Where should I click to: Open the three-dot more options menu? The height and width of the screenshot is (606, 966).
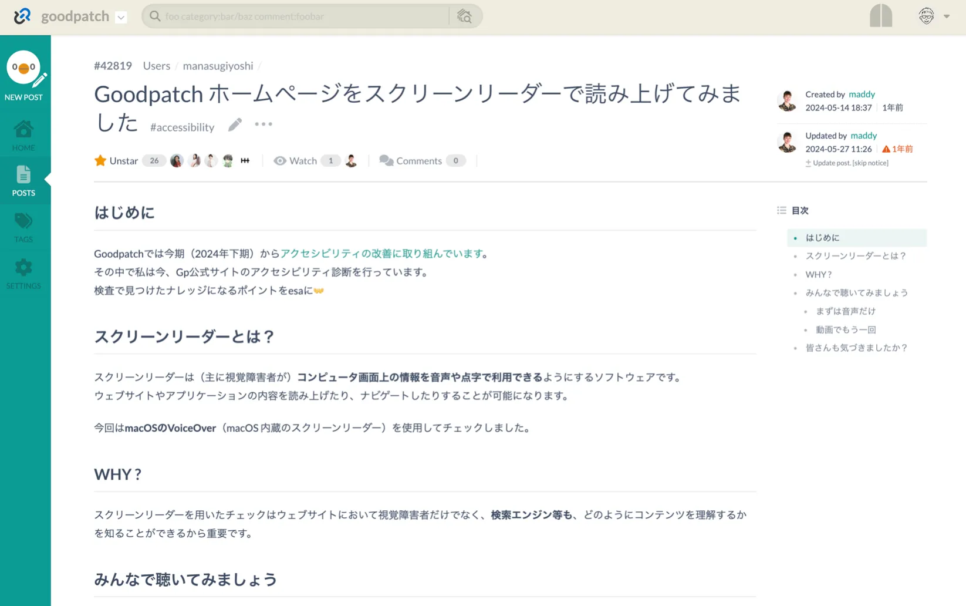264,124
